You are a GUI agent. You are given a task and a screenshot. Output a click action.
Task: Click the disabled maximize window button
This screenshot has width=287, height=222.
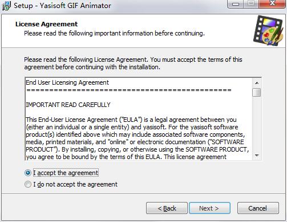pos(251,4)
